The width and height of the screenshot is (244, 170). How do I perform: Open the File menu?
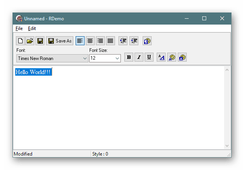[x=19, y=28]
